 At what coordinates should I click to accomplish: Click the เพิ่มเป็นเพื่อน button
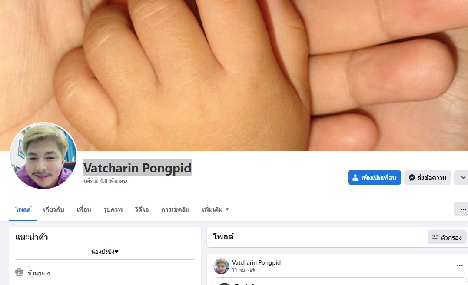coord(374,178)
